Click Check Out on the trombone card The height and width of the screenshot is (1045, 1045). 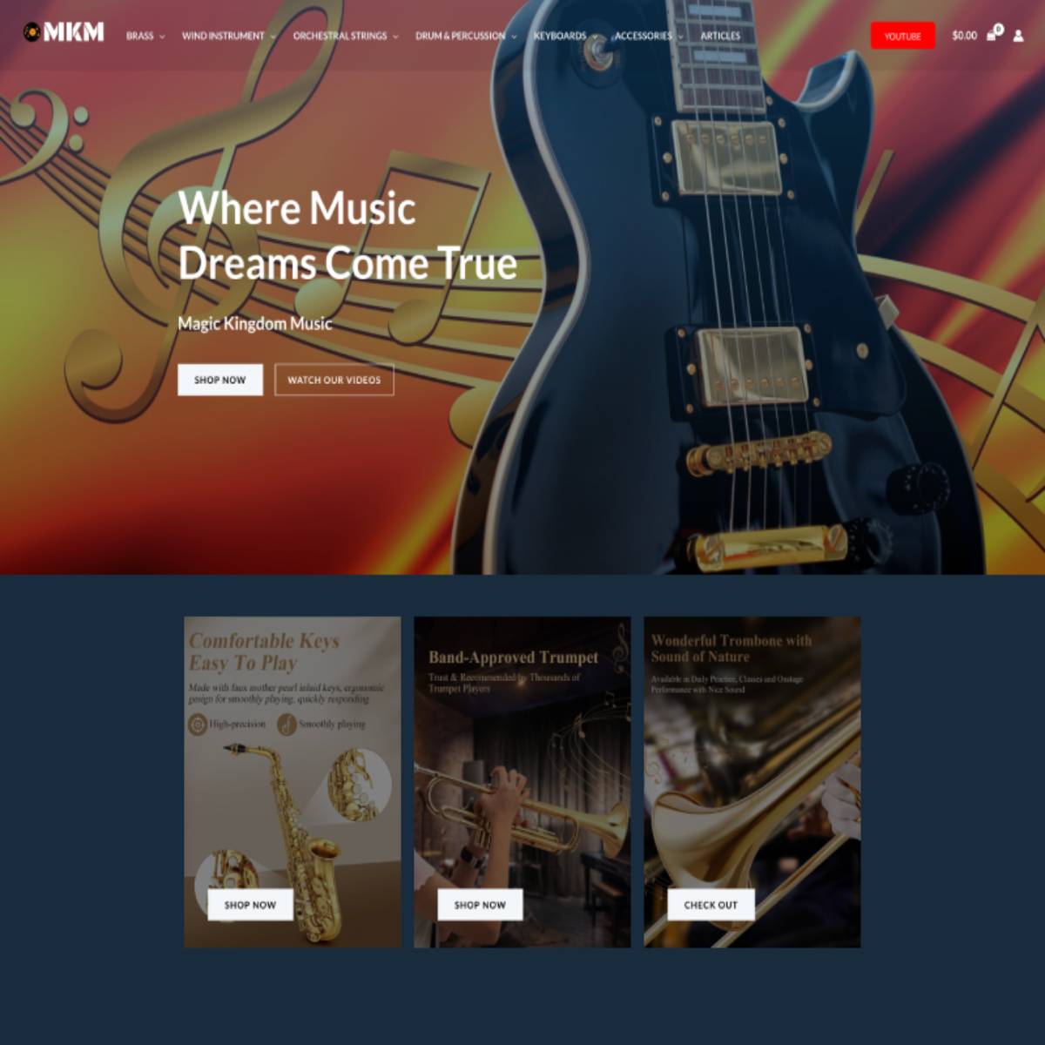point(711,905)
